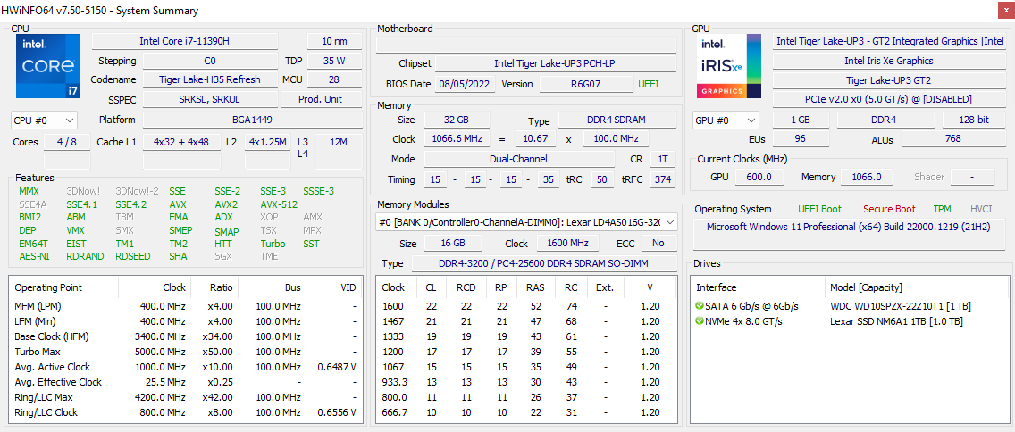Click the TPM label

point(942,209)
